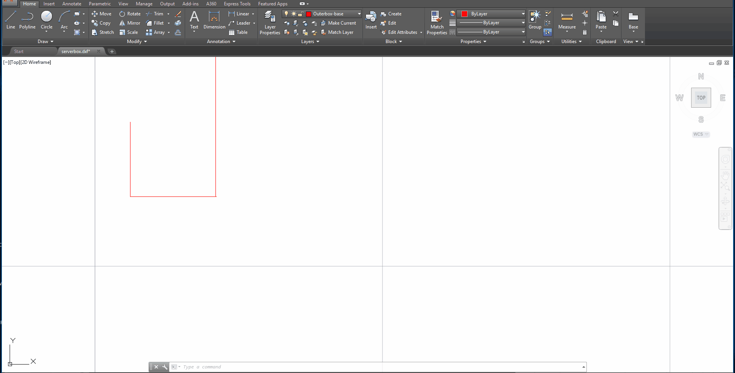735x373 pixels.
Task: Expand the Block panel
Action: 394,42
